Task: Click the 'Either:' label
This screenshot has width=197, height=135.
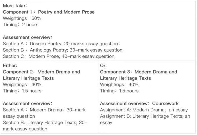Action: [10, 66]
